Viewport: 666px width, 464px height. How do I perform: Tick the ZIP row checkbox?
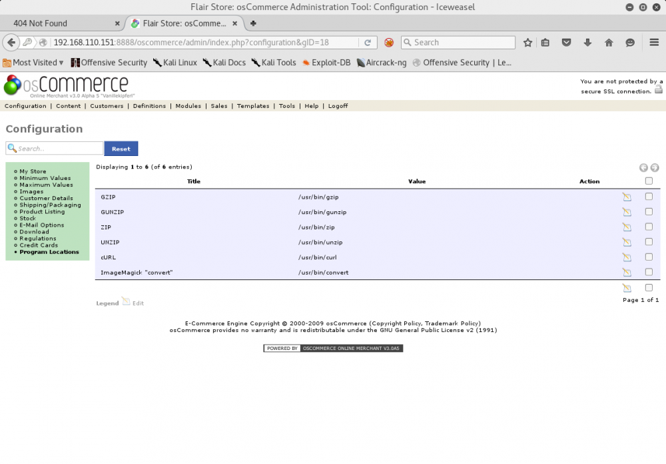649,227
